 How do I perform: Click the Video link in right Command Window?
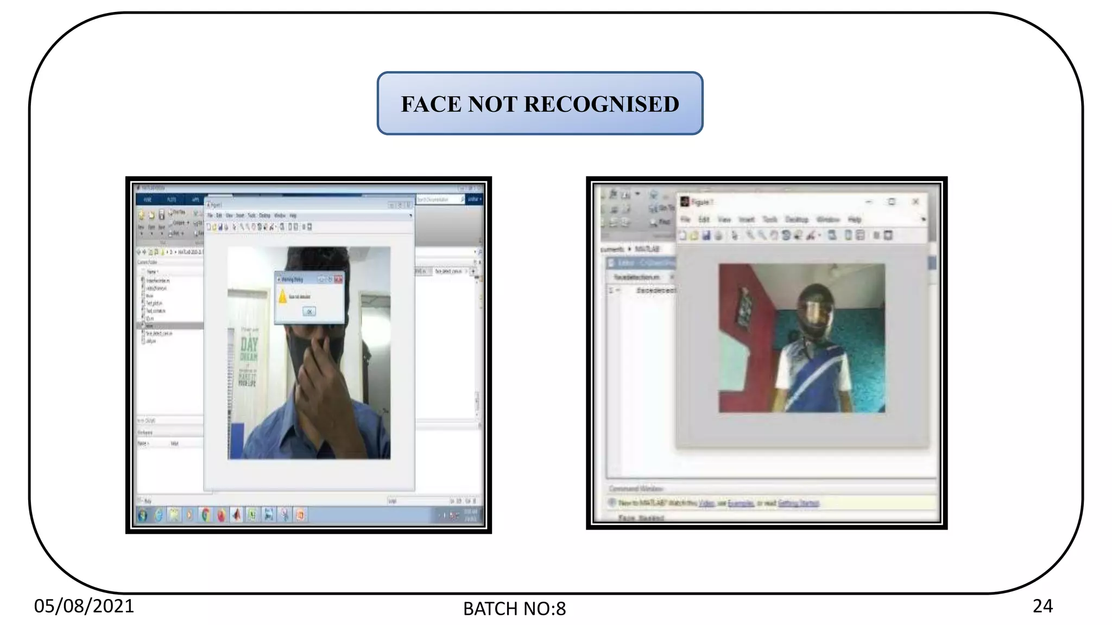[706, 503]
